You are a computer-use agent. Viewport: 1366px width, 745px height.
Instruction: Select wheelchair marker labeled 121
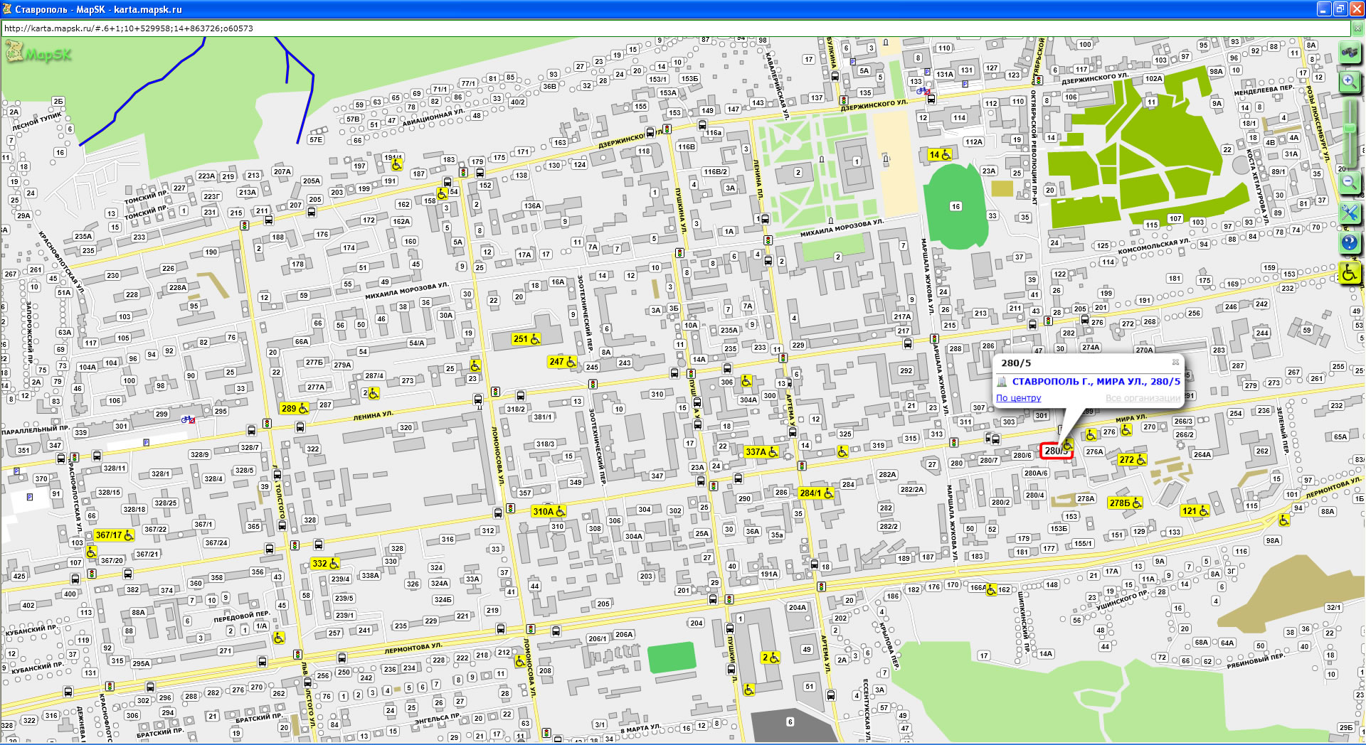click(1195, 510)
